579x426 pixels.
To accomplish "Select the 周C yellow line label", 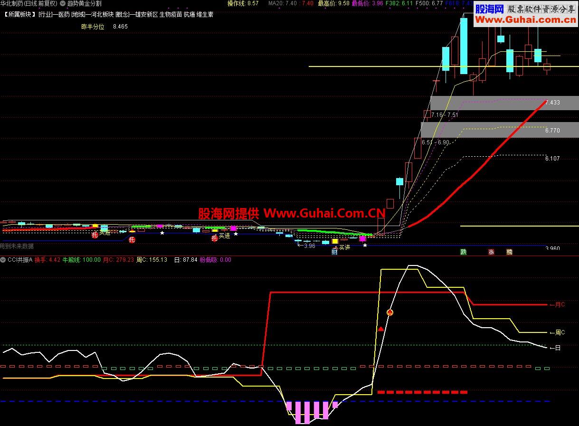I will pos(557,332).
